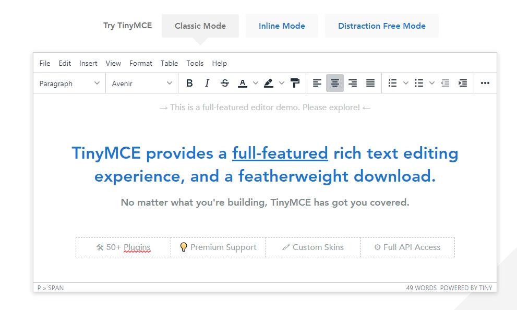Click the format painter icon

295,83
